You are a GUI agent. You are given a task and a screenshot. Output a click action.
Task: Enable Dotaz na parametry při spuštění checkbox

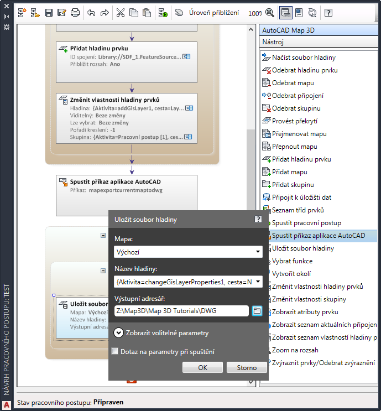point(115,351)
